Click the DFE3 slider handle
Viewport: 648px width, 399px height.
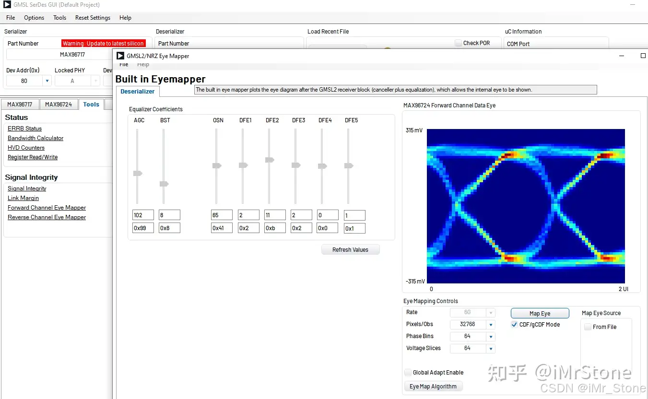click(x=296, y=165)
